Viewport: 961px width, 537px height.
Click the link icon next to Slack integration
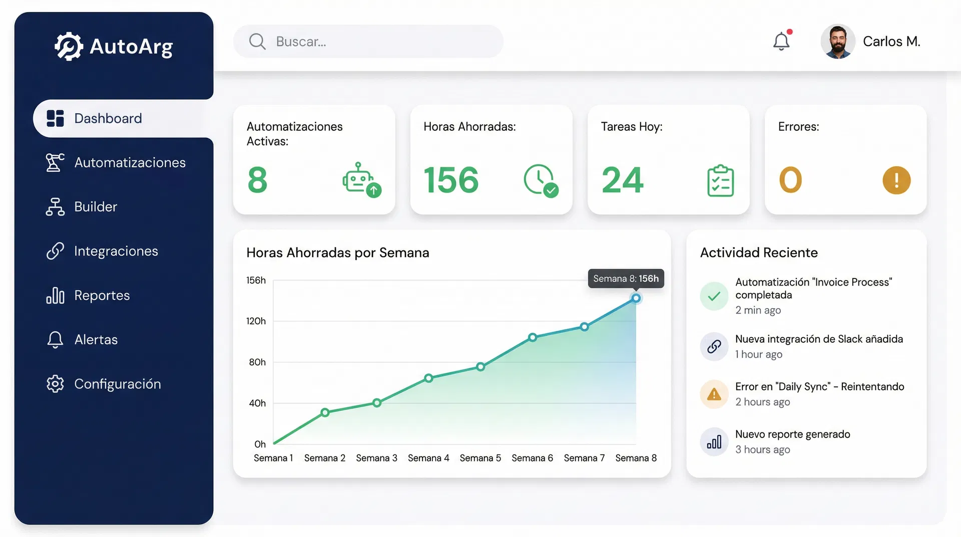[x=714, y=346]
